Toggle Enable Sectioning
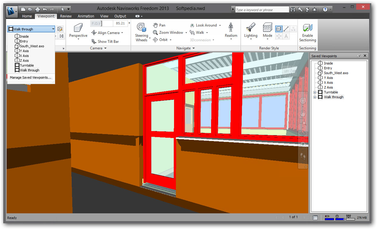Screen dimensions: 377x229 (307, 33)
